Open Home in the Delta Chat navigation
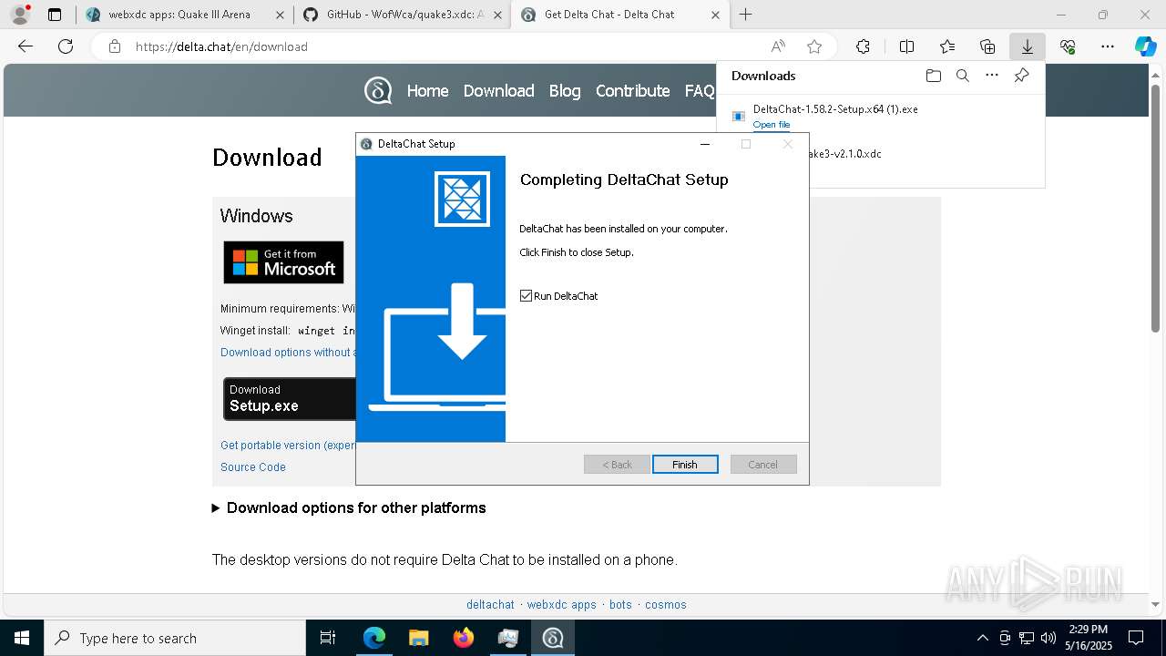This screenshot has height=656, width=1166. pos(427,91)
